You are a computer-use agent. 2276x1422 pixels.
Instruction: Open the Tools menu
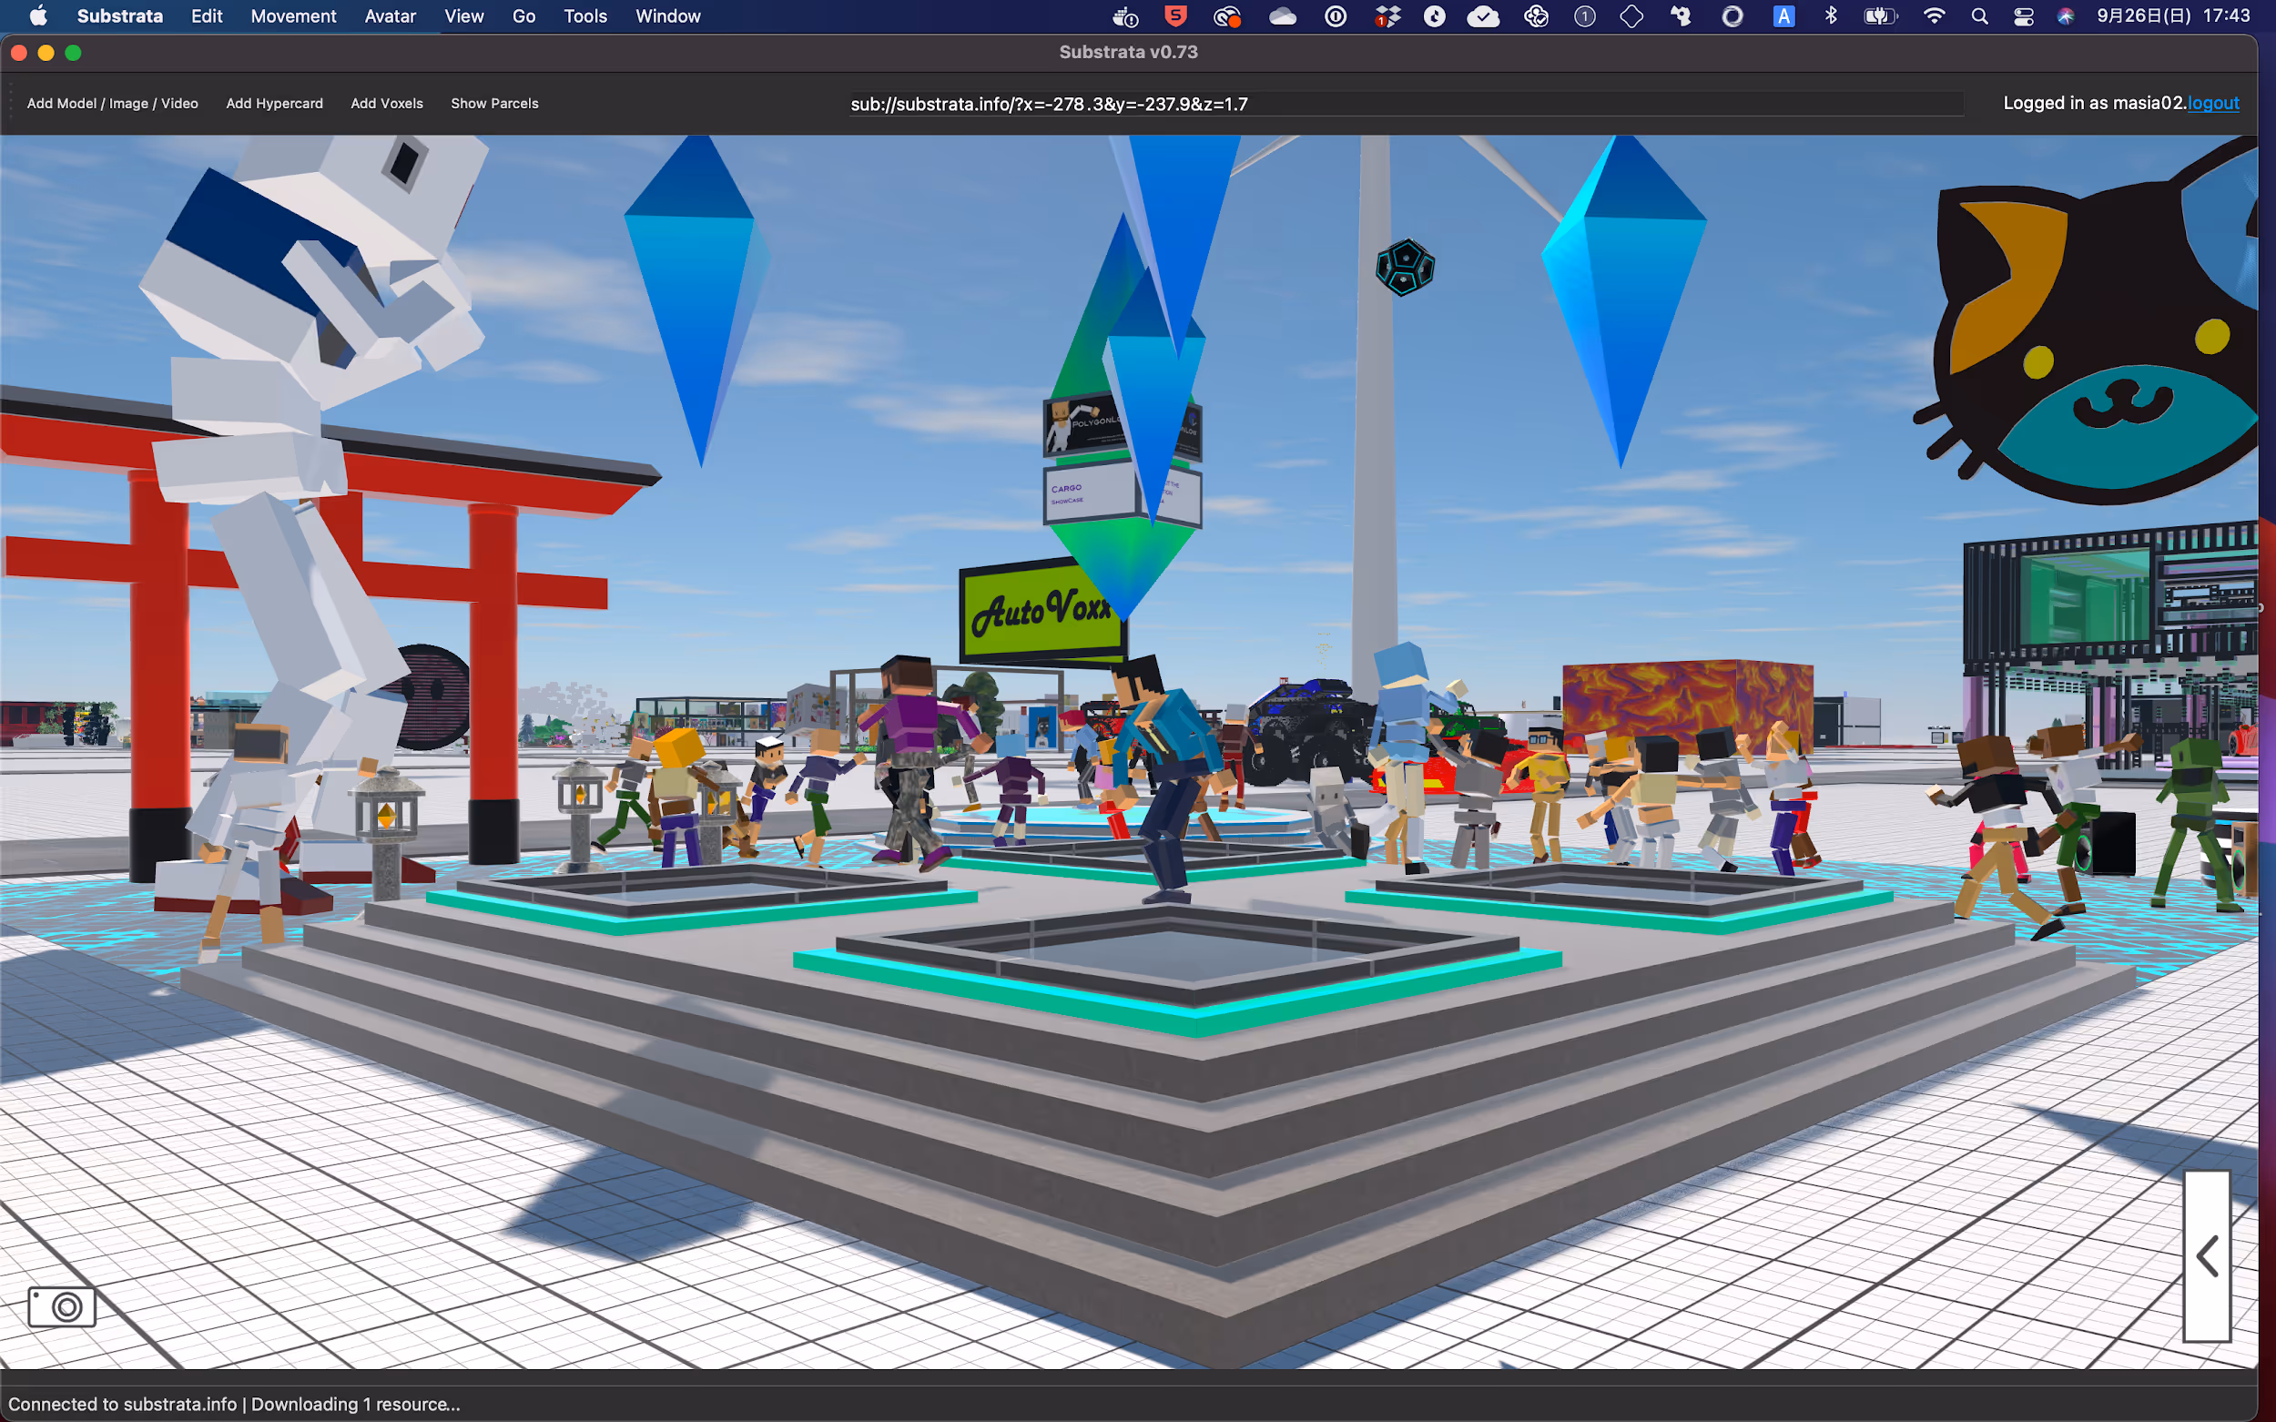(585, 16)
